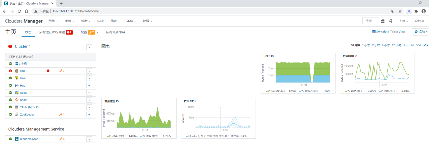Screen dimensions: 429x162
Task: Open the 审核 audits menu item
Action: [x=100, y=21]
